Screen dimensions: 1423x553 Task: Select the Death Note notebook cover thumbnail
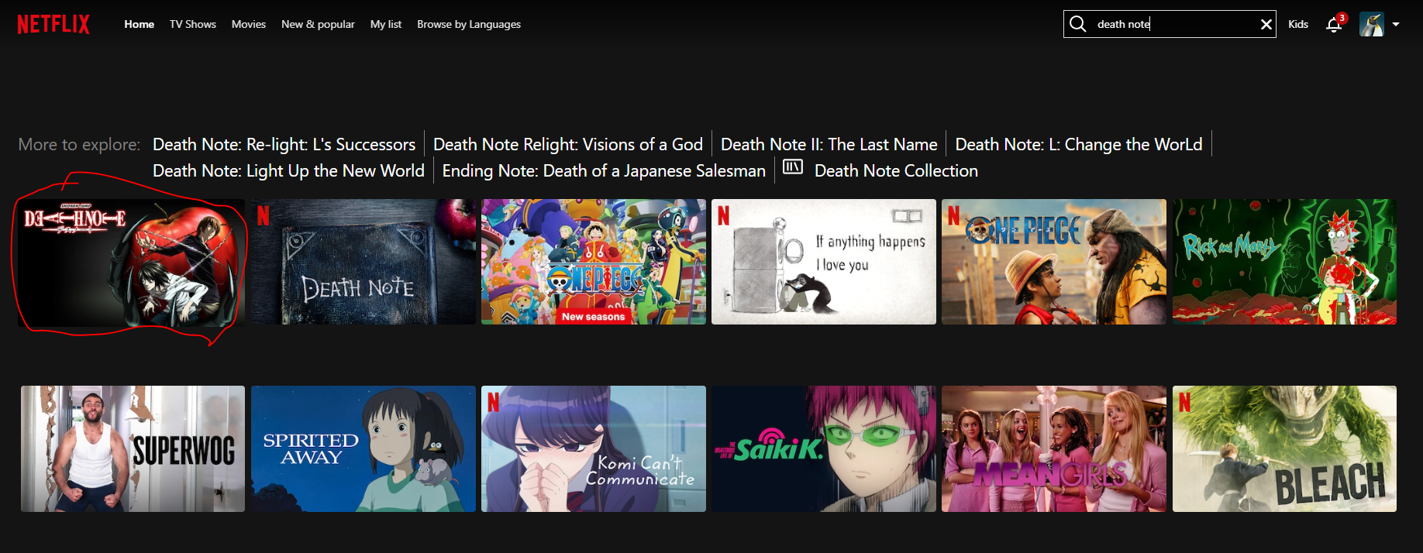(x=364, y=262)
